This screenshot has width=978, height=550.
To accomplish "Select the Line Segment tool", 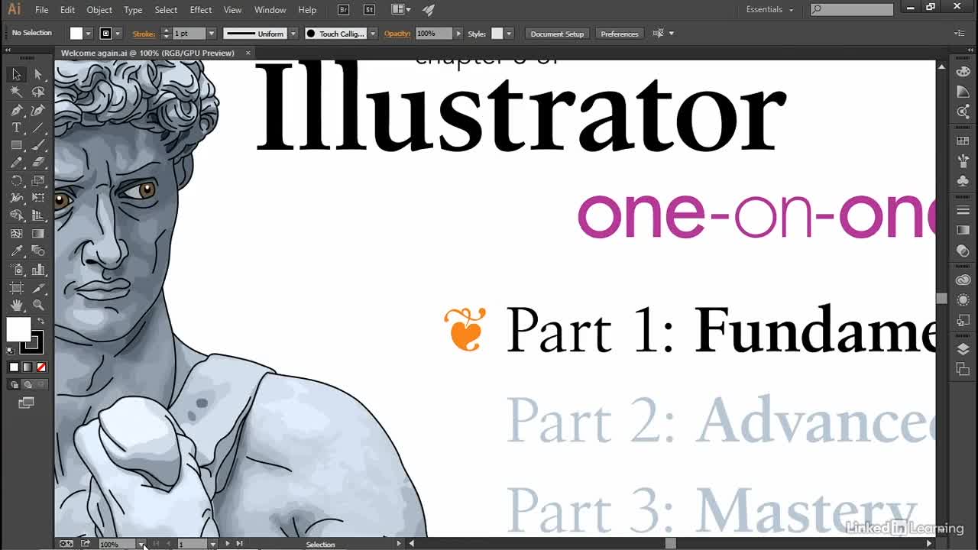I will click(x=38, y=128).
